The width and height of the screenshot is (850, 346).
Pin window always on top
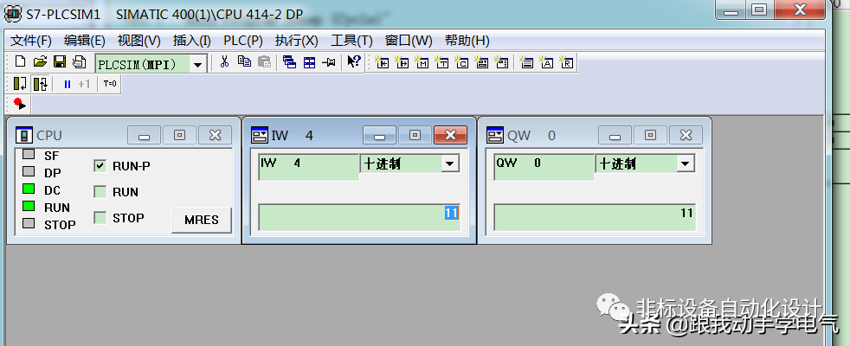pos(329,62)
